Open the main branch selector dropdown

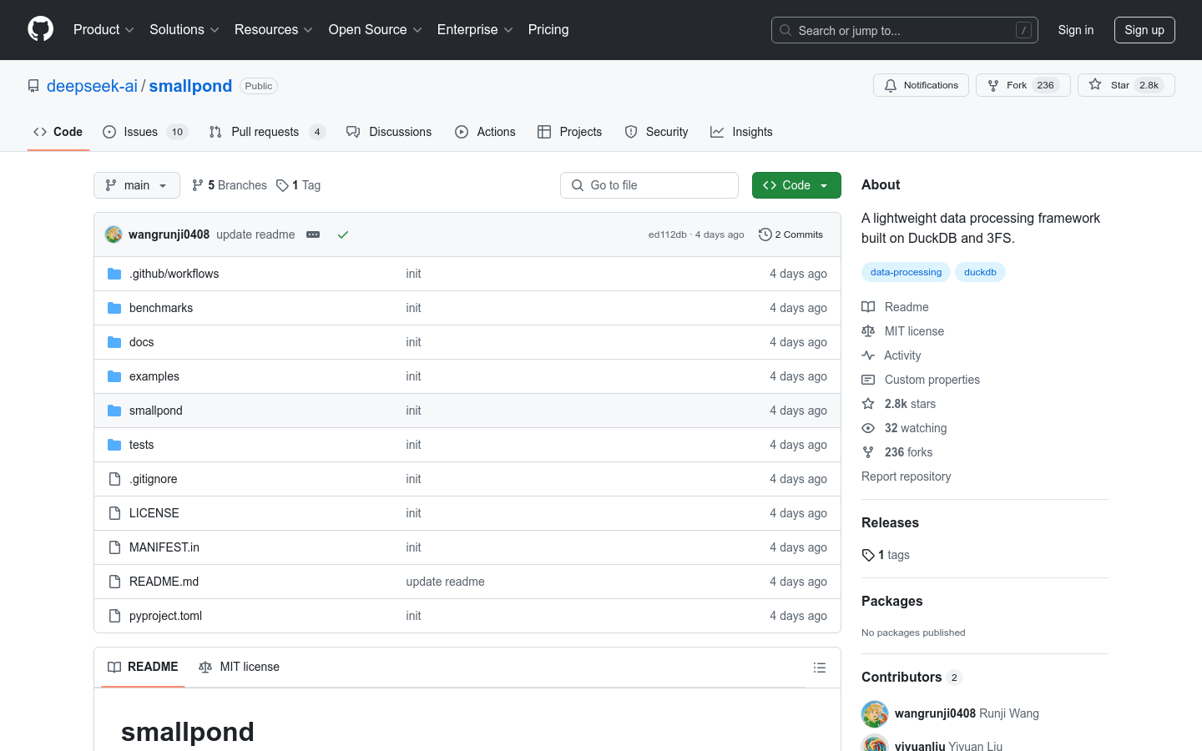tap(137, 185)
